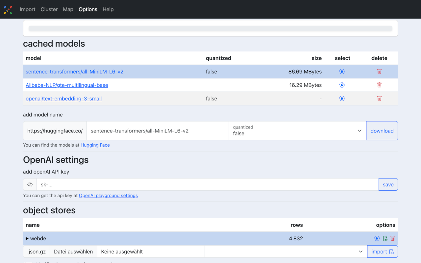The height and width of the screenshot is (263, 421).
Task: Click 'false' in the text-embedding-3-small row
Action: click(211, 98)
